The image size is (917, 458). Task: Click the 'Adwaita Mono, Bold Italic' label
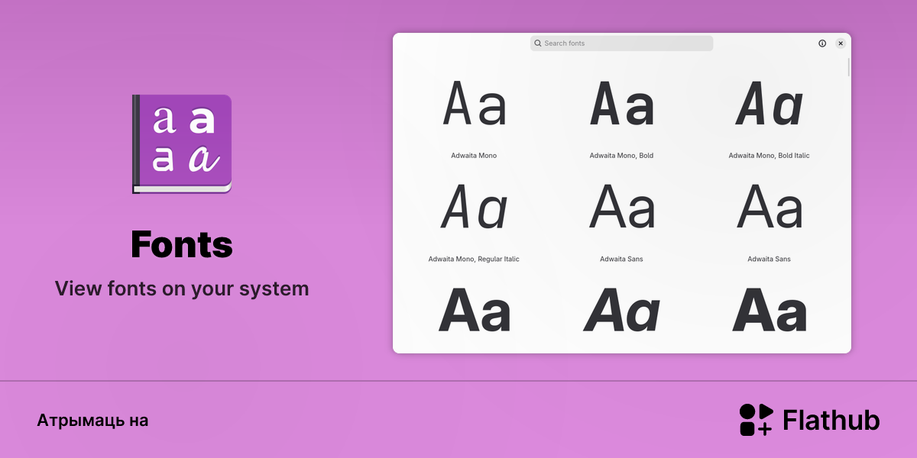pyautogui.click(x=769, y=156)
